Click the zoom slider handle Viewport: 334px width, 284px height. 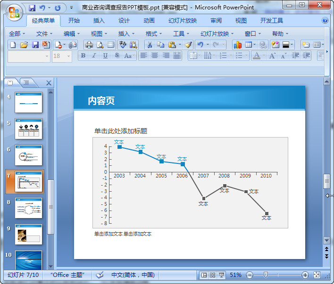[x=266, y=275]
